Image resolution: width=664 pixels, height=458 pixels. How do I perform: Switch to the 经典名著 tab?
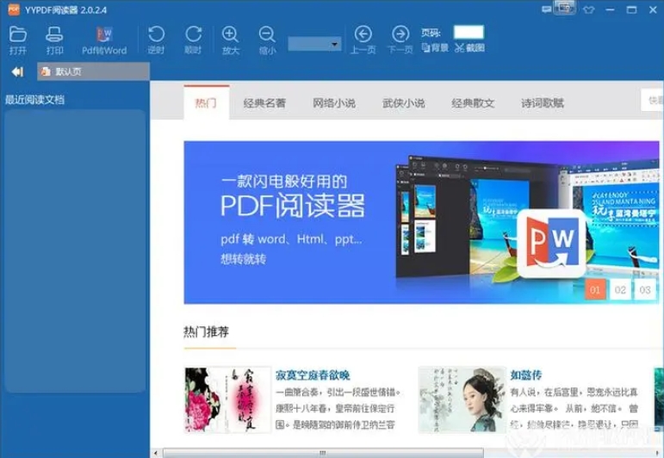tap(264, 102)
